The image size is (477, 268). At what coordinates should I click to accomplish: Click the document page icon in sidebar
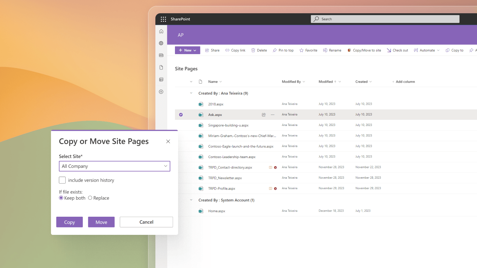[161, 67]
